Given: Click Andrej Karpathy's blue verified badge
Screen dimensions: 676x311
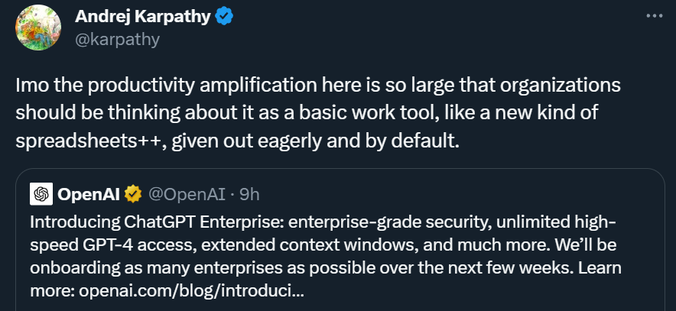Looking at the screenshot, I should [x=224, y=17].
